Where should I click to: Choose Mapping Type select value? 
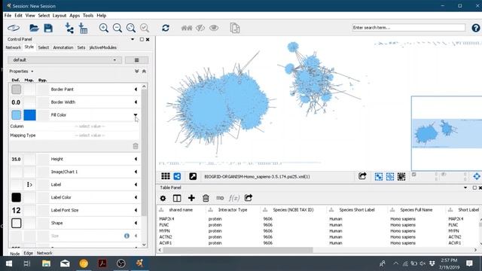pos(90,135)
